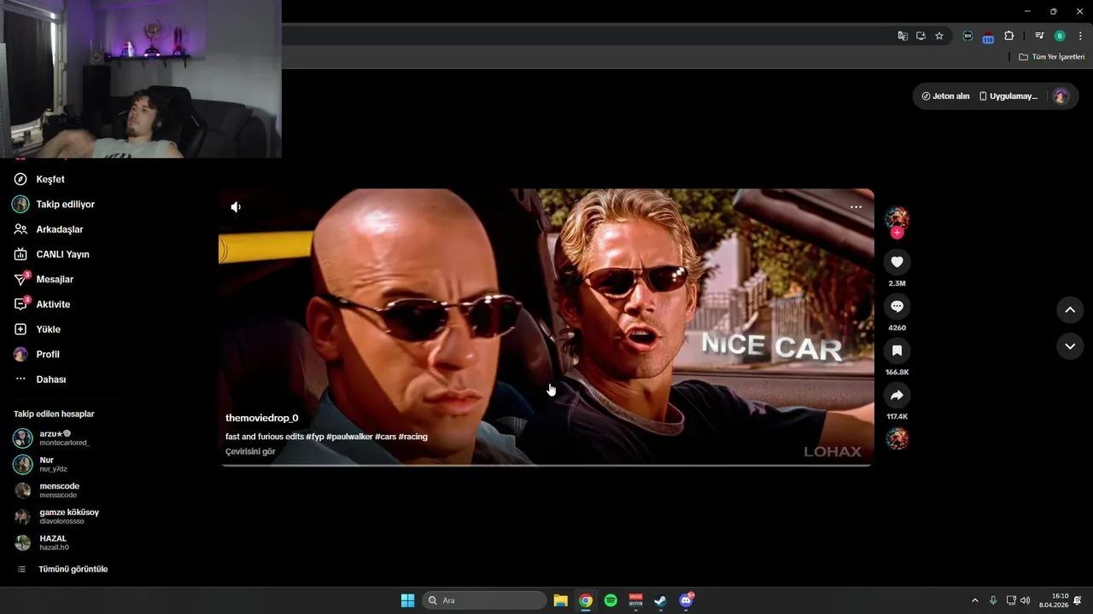
Task: Mute the video with the speaker icon
Action: [x=236, y=206]
